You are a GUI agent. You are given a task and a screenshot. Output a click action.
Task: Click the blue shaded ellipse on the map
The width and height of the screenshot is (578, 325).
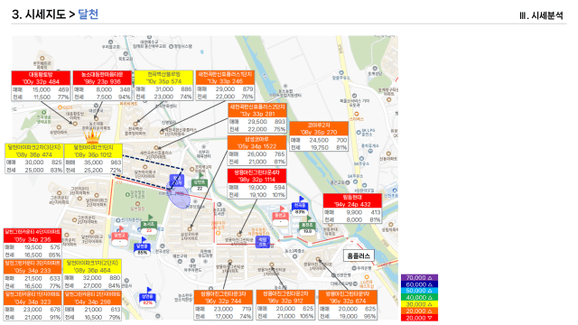point(179,198)
